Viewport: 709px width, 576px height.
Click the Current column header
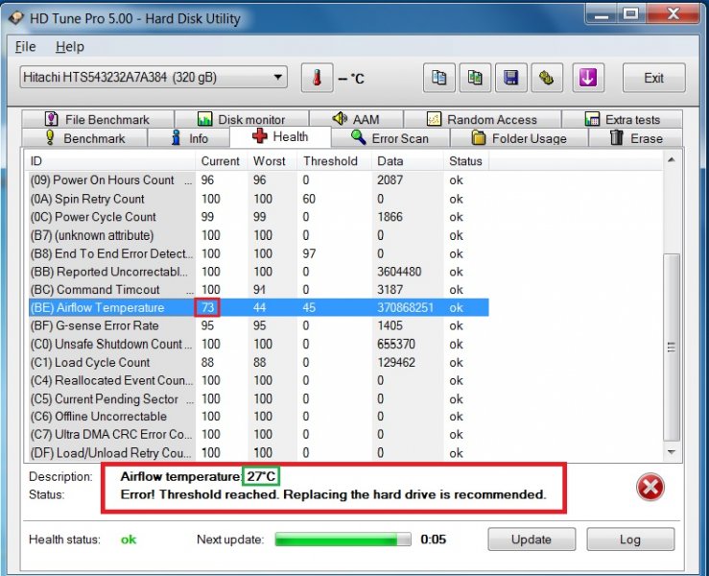coord(221,161)
